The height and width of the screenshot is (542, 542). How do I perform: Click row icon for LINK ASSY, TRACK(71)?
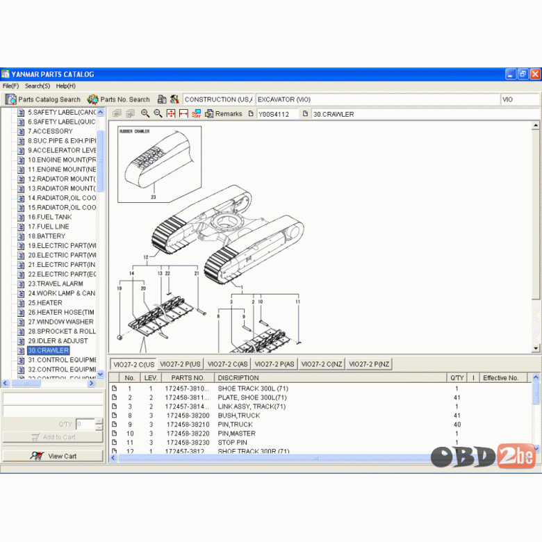click(115, 406)
